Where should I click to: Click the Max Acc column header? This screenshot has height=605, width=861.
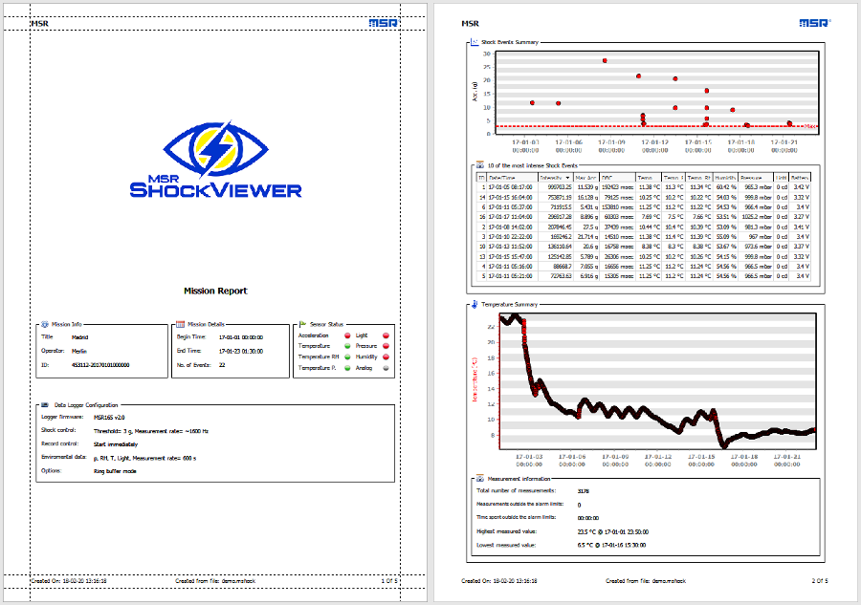click(x=586, y=178)
